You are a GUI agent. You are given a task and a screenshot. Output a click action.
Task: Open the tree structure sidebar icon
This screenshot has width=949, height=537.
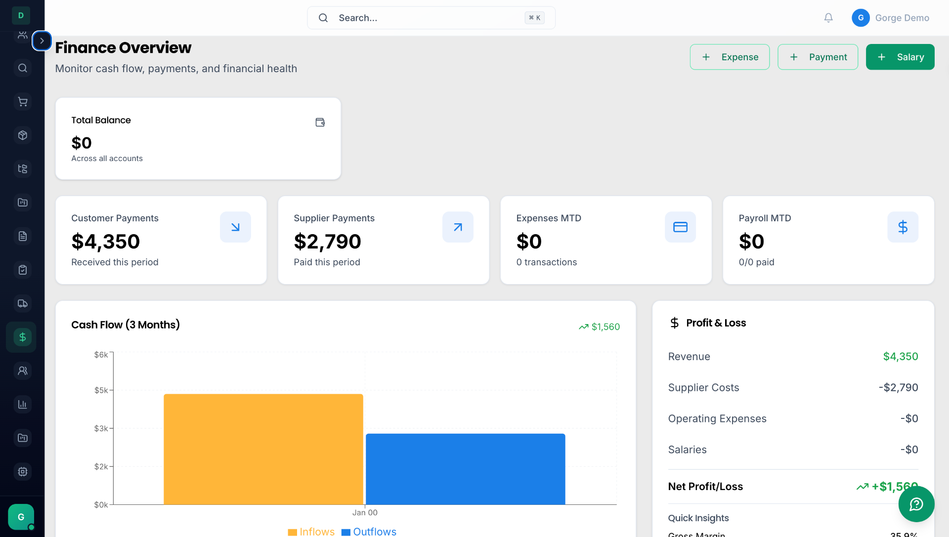click(x=23, y=169)
